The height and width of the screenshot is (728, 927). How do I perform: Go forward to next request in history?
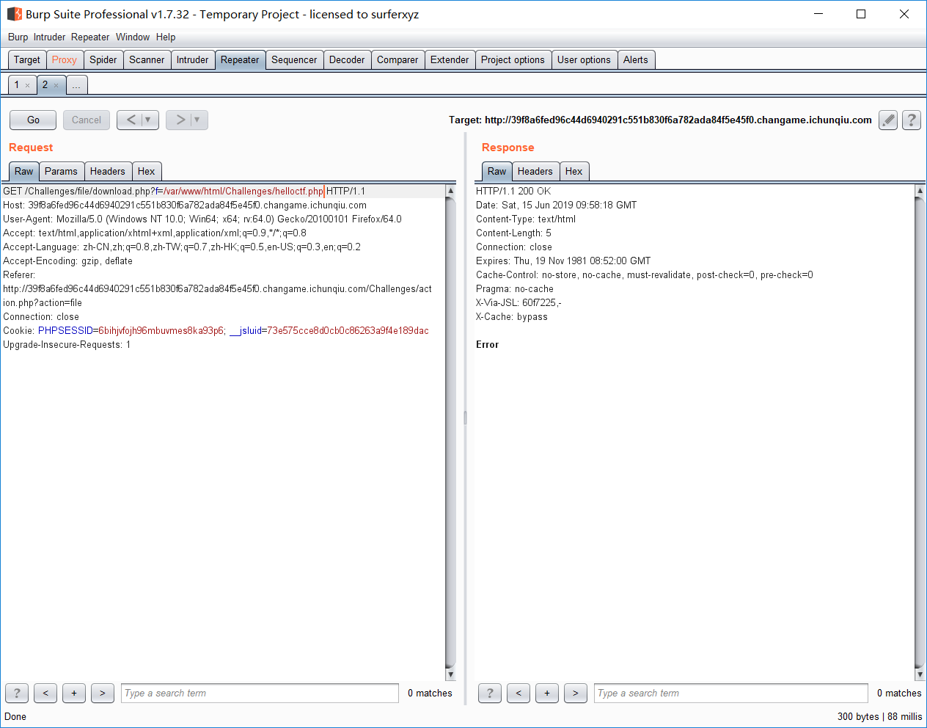tap(180, 120)
